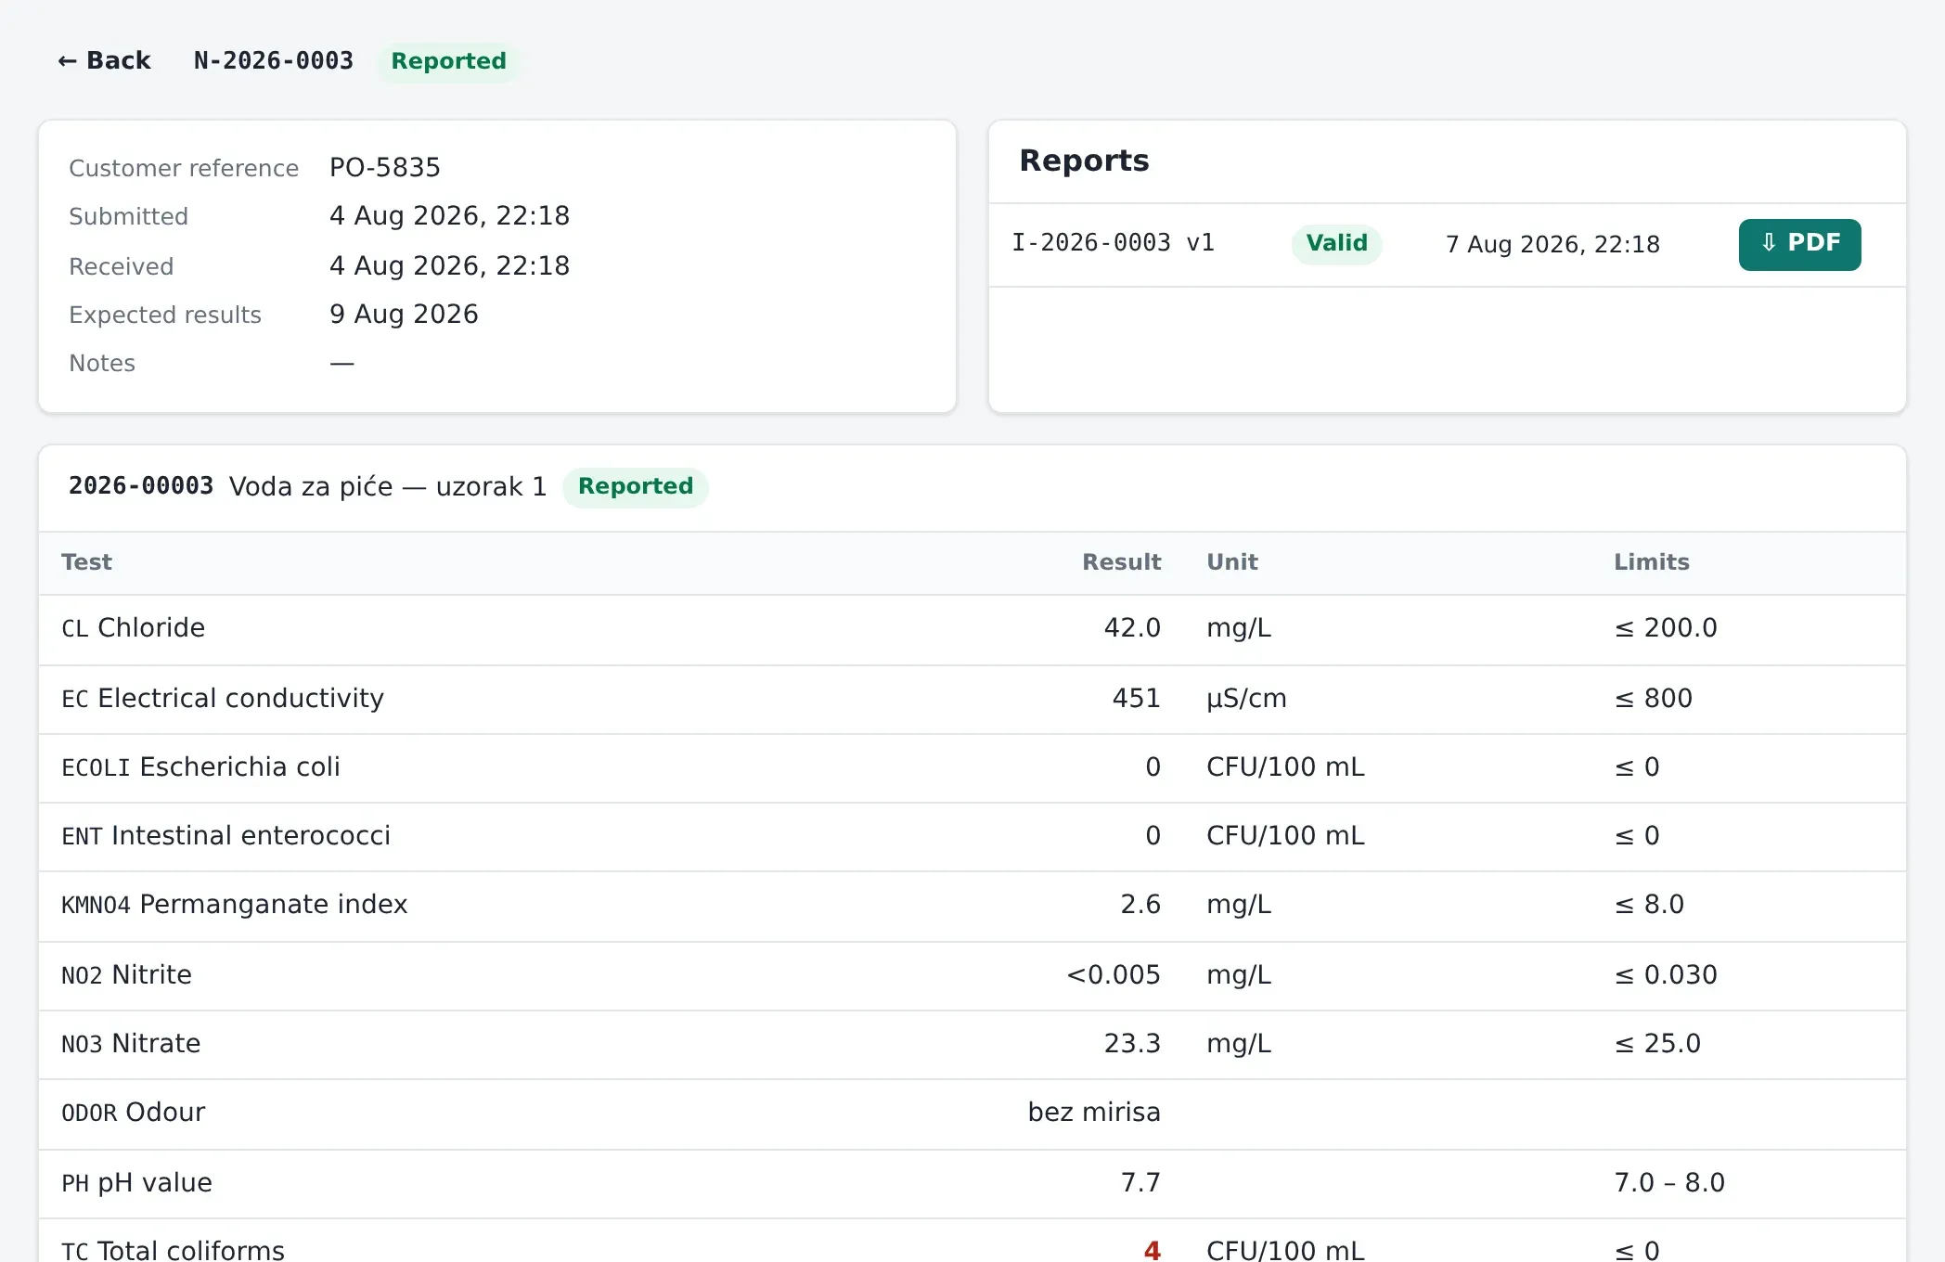Select the KMNO4 Permanganate index row
Viewport: 1945px width, 1262px height.
972,906
